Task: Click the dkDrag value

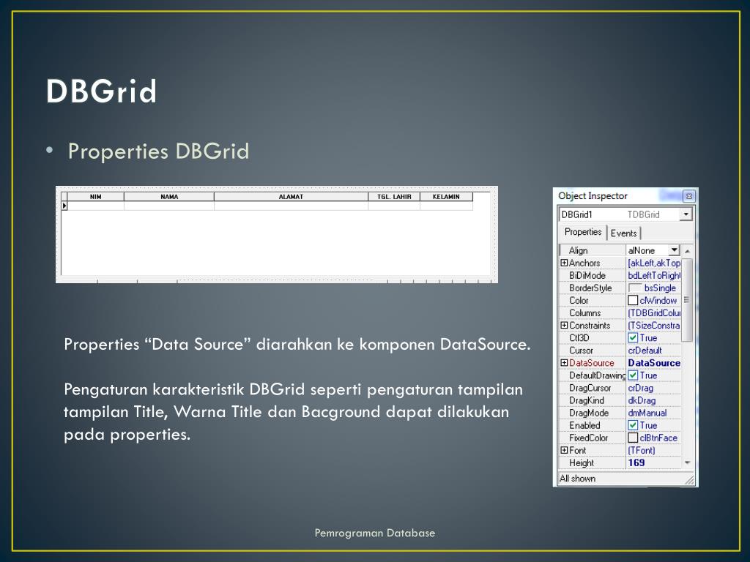Action: coord(642,400)
